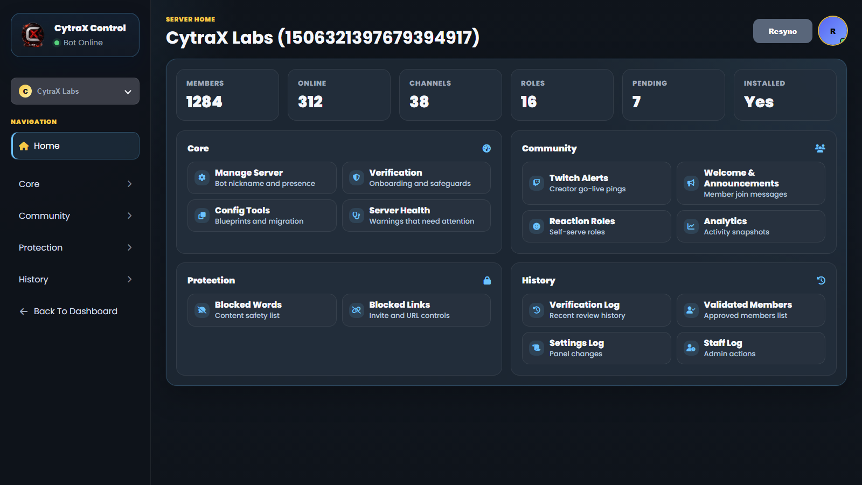Open Verification Log recent history

pyautogui.click(x=596, y=310)
